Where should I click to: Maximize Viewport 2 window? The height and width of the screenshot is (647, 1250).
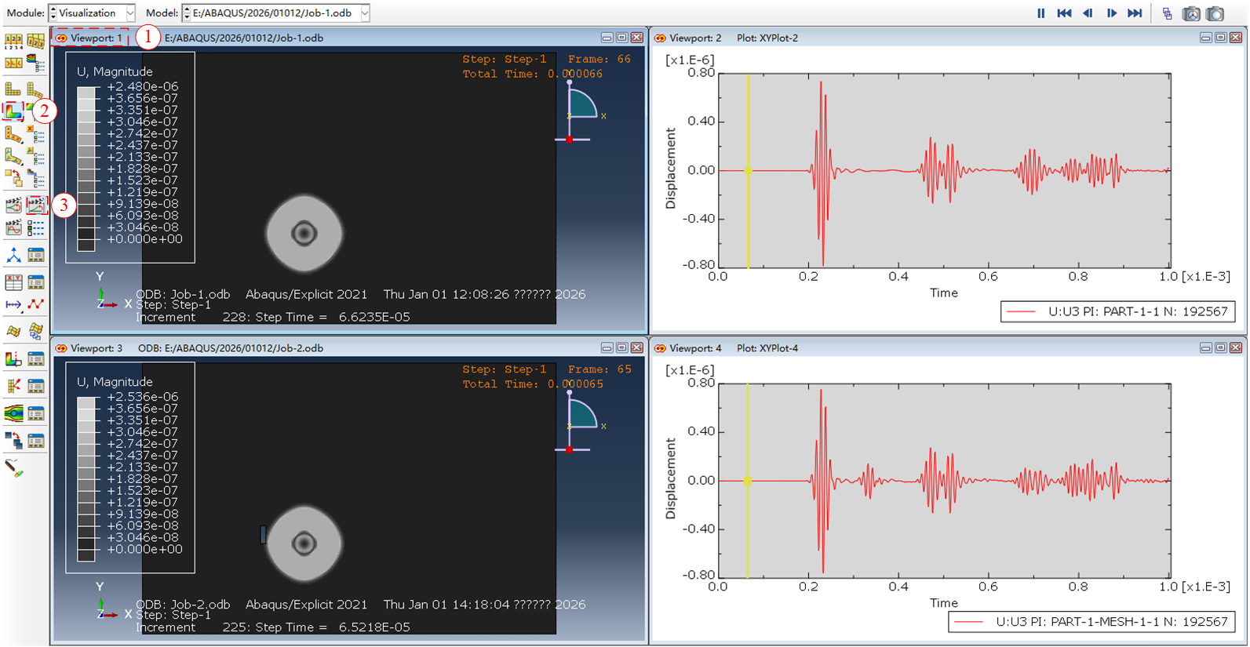(x=1220, y=38)
